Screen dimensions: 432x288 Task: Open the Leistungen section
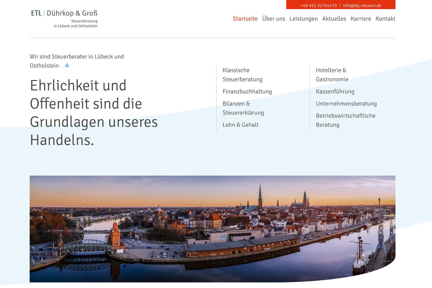click(303, 19)
